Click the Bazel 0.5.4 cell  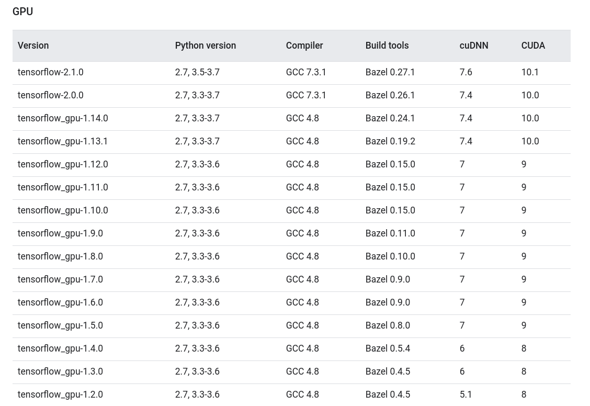pos(388,348)
